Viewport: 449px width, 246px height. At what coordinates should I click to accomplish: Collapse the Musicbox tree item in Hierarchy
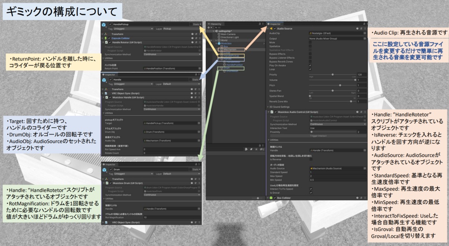[217, 43]
